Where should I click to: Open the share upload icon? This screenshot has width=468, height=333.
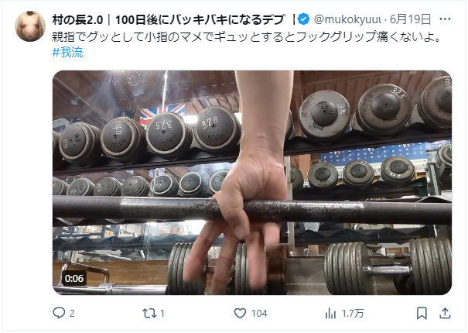[x=445, y=313]
